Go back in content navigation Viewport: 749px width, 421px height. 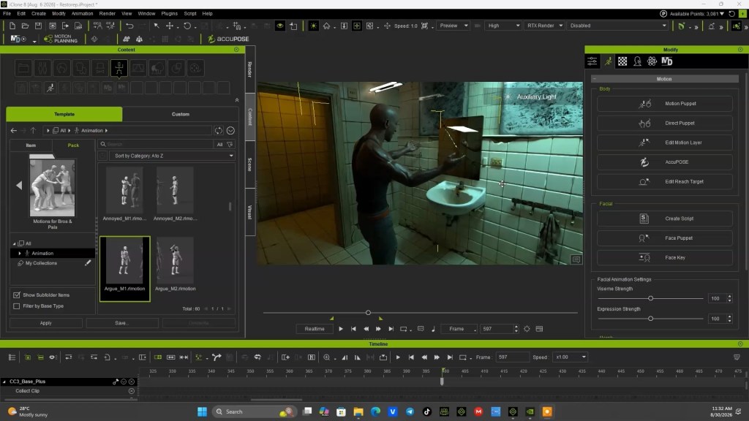click(14, 130)
